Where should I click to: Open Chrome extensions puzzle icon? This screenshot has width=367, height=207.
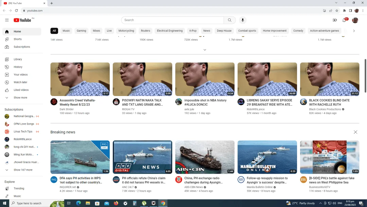pos(344,11)
